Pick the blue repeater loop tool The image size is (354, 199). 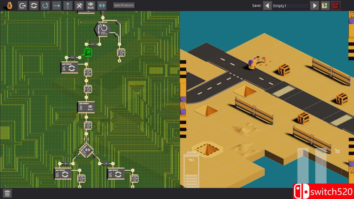[x=45, y=5]
